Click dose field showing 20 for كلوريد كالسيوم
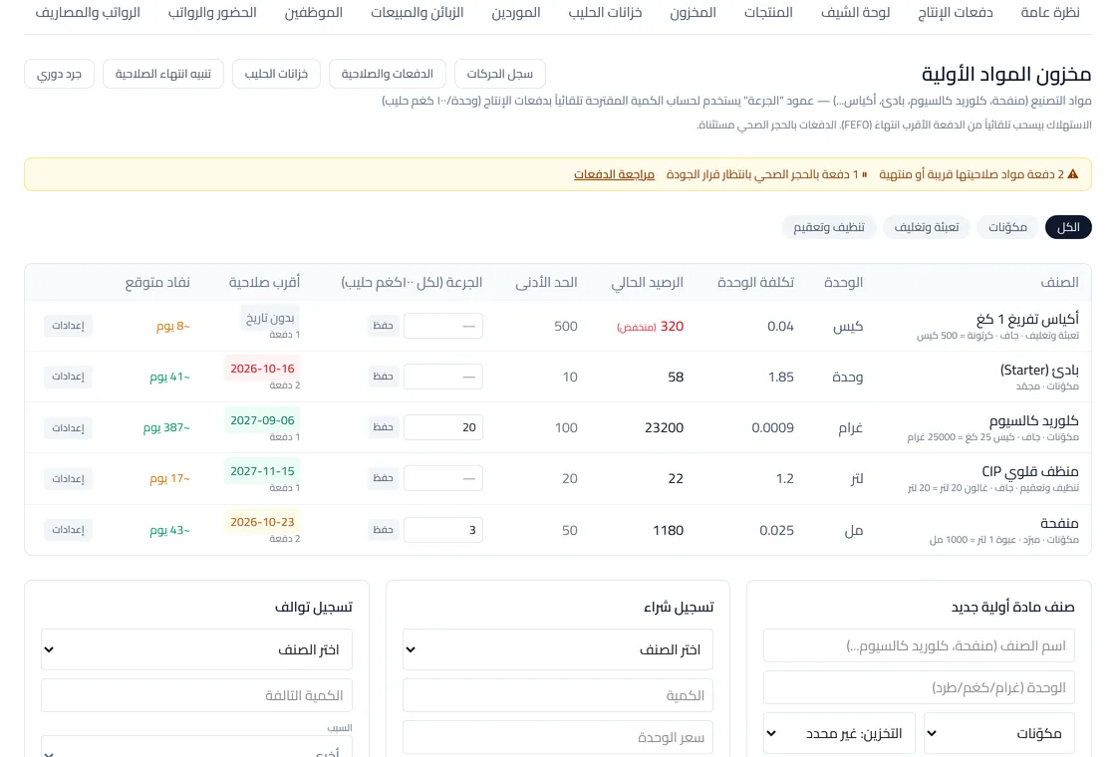The height and width of the screenshot is (757, 1116). [443, 427]
